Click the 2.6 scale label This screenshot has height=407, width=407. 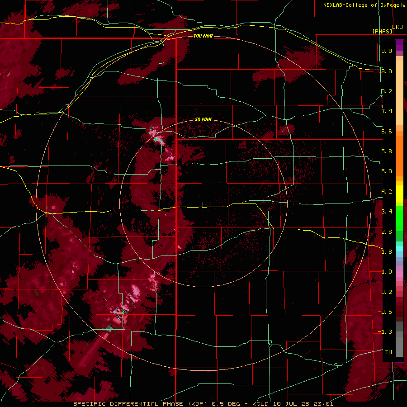(x=387, y=232)
